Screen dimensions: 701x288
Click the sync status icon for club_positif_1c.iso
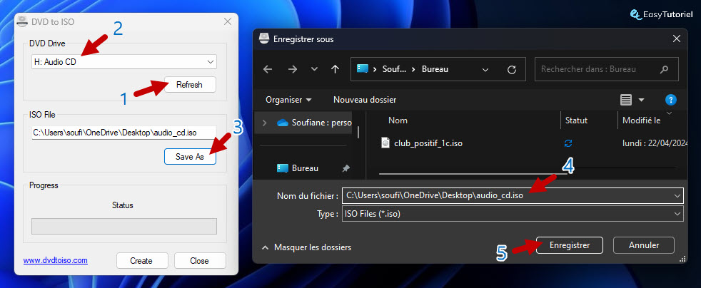[x=568, y=143]
